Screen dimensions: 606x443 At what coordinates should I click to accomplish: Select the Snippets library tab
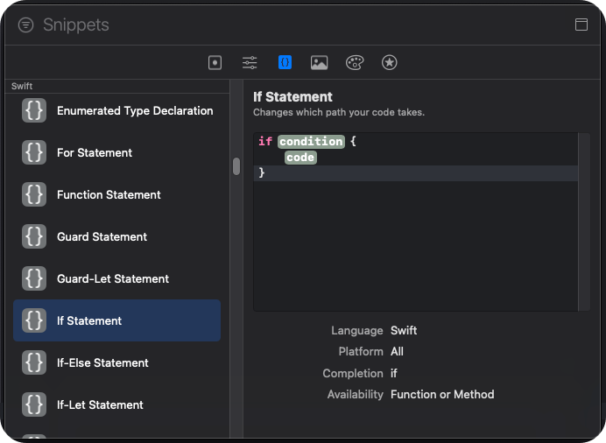285,62
